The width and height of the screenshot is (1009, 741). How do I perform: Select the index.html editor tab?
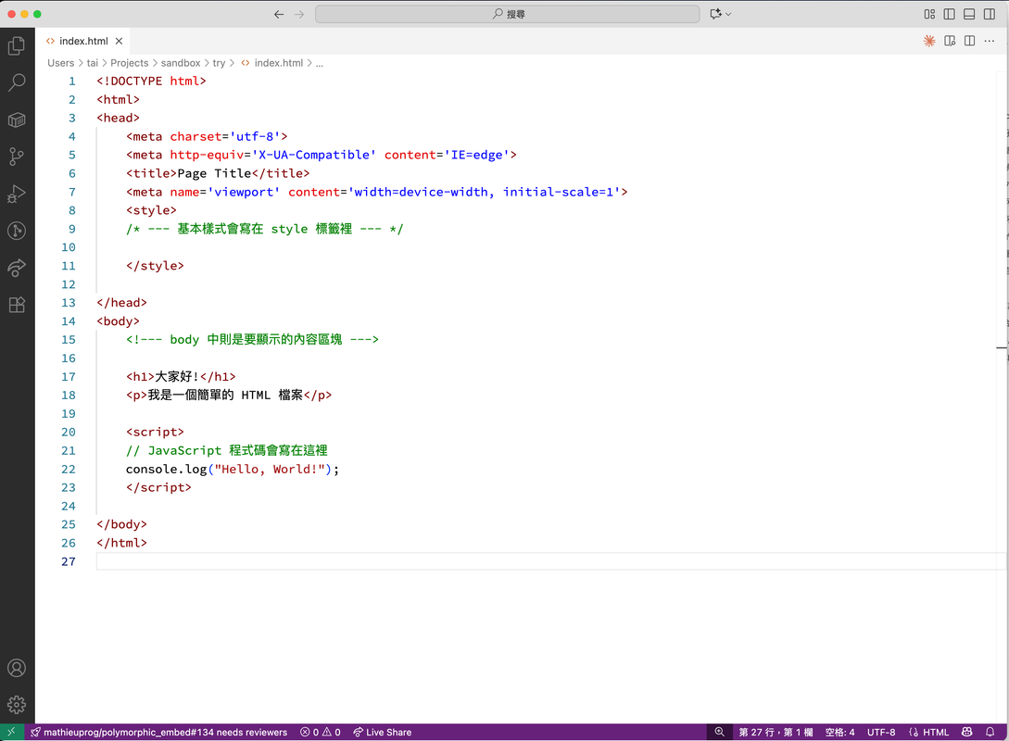(83, 41)
